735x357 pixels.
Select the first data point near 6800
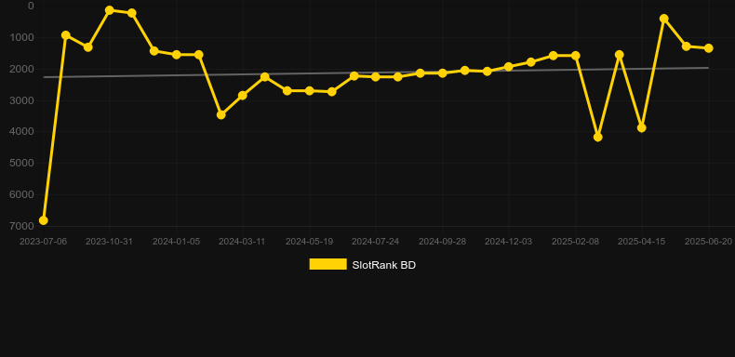coord(43,220)
